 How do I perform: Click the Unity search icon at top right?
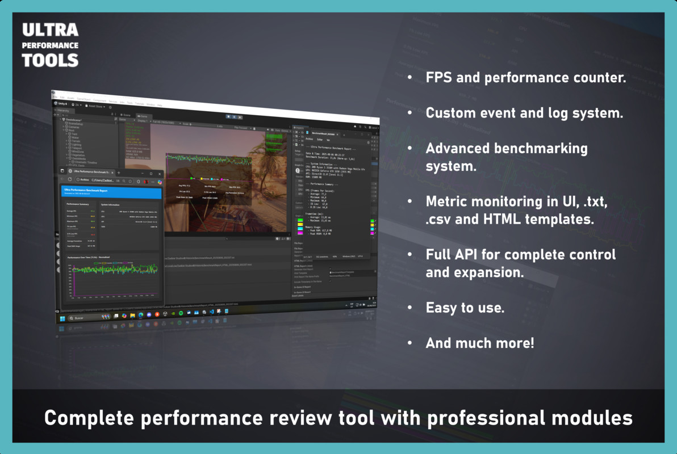[x=365, y=127]
